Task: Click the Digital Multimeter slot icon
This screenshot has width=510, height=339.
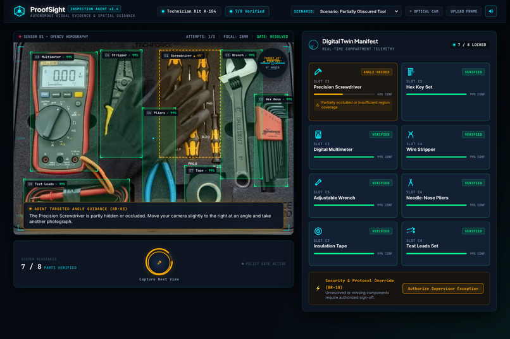Action: pos(318,134)
